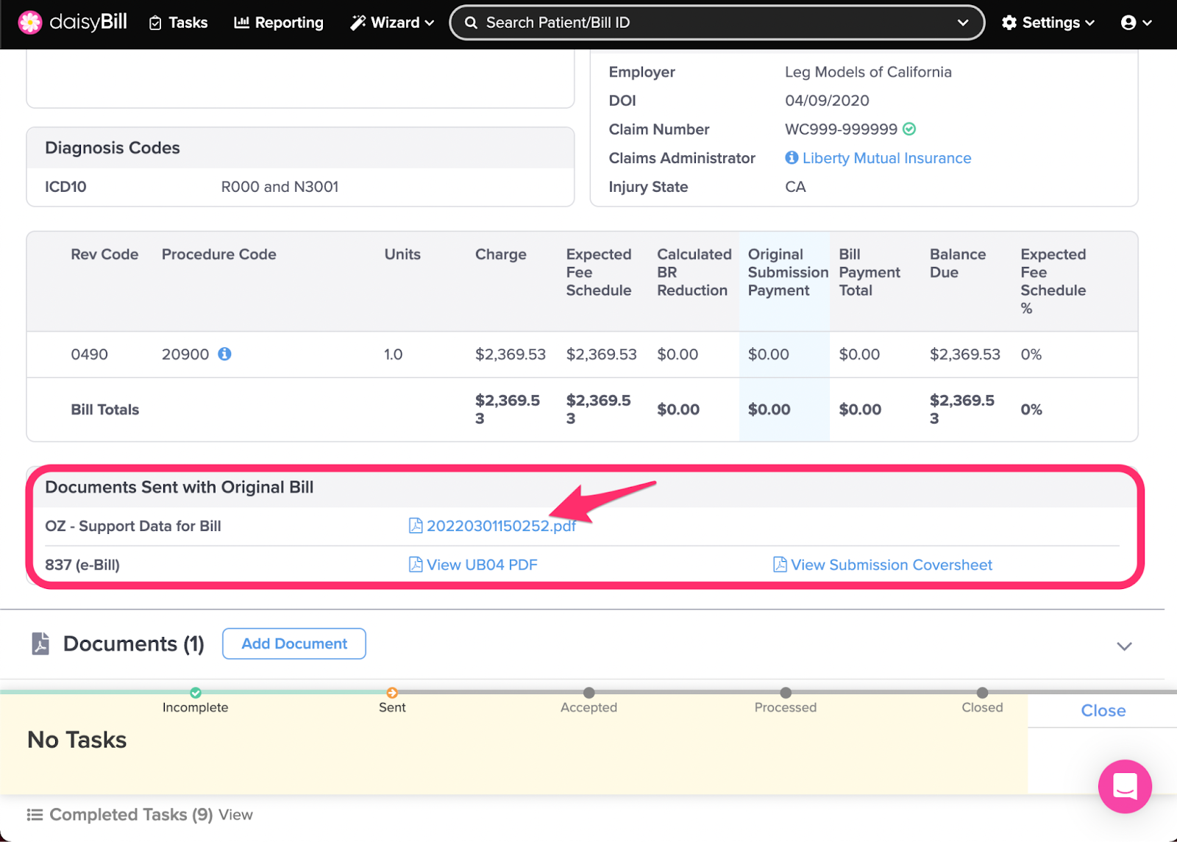This screenshot has width=1177, height=842.
Task: Open the Reporting page
Action: (279, 23)
